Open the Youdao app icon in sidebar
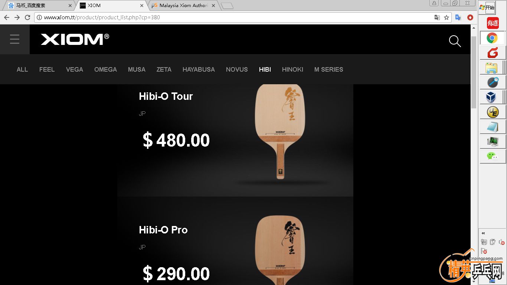Screen dimensions: 507x285 pyautogui.click(x=493, y=23)
